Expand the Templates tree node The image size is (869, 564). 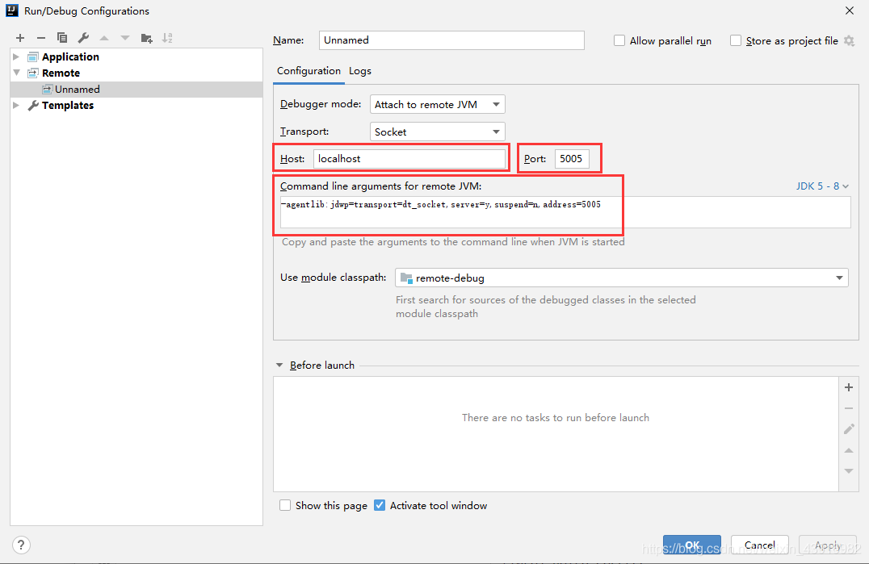pyautogui.click(x=16, y=105)
